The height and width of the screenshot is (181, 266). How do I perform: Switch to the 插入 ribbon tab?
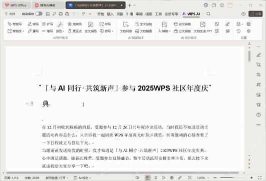(110, 14)
